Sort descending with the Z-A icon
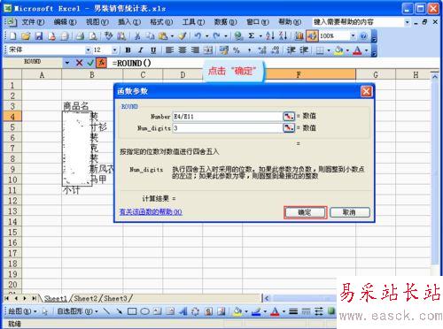This screenshot has width=443, height=329. 283,36
